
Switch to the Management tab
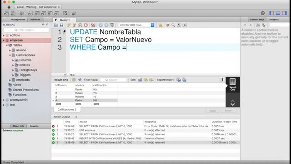click(x=18, y=20)
